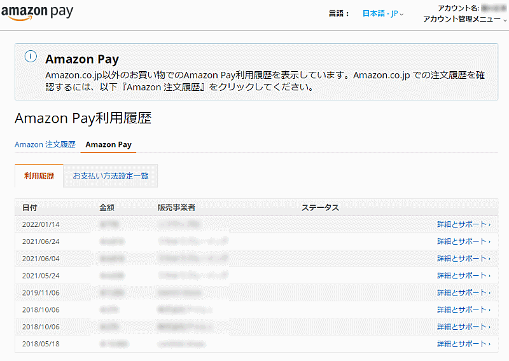Select the 2022/01/14 date cell

click(41, 224)
